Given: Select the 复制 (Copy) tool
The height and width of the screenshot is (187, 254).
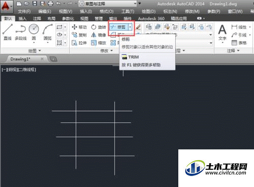Looking at the screenshot, I should (79, 35).
